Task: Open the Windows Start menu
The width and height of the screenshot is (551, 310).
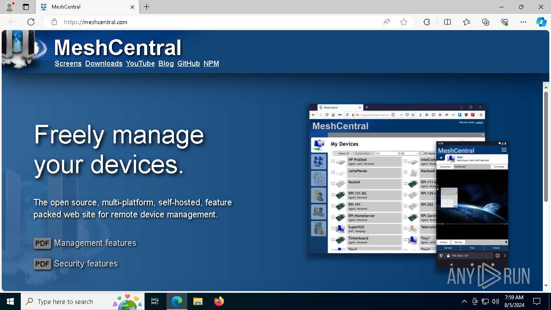Action: tap(10, 301)
